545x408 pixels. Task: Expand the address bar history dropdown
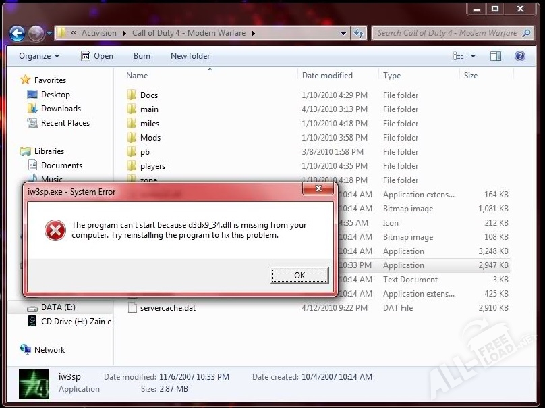(x=343, y=33)
